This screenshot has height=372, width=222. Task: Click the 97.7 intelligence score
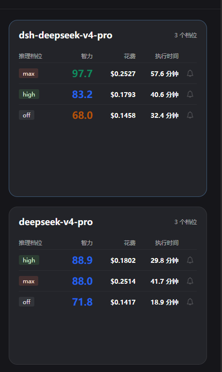click(x=82, y=74)
